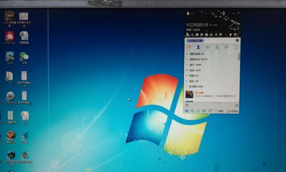Clear the QQ search box with X
Image resolution: width=286 pixels, height=172 pixels.
(237, 40)
